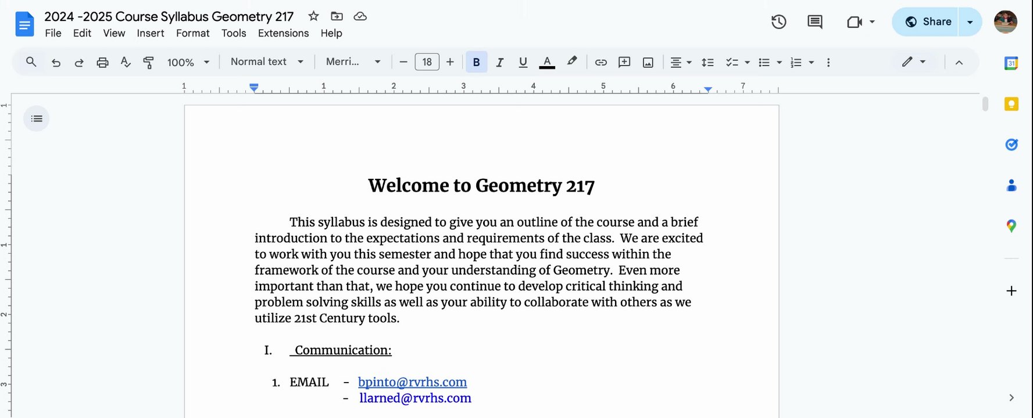Undo the last action
Image resolution: width=1033 pixels, height=418 pixels.
pyautogui.click(x=56, y=62)
